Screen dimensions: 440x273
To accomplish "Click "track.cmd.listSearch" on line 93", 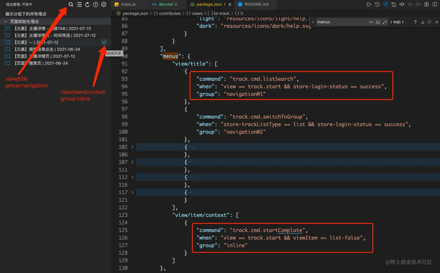I will click(x=263, y=79).
